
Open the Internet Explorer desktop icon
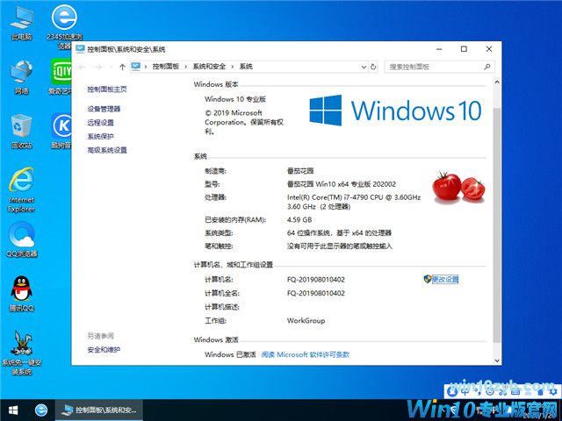point(21,189)
